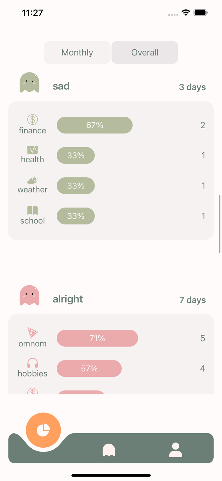Collapse the alright mood section
222x481 pixels.
click(68, 299)
